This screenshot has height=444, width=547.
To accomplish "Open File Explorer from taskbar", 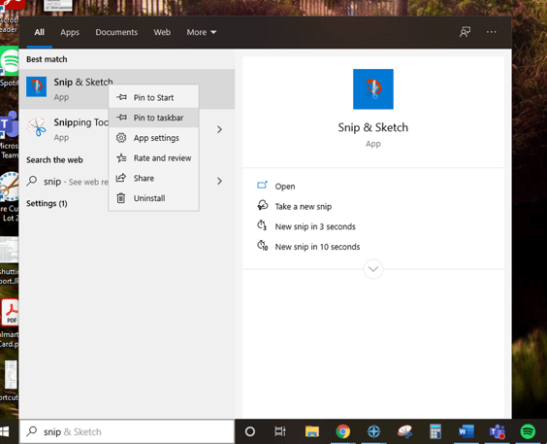I will click(x=312, y=431).
